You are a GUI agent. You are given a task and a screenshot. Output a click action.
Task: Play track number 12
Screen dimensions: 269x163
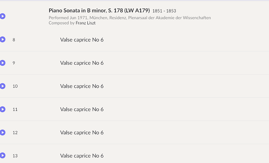3,133
